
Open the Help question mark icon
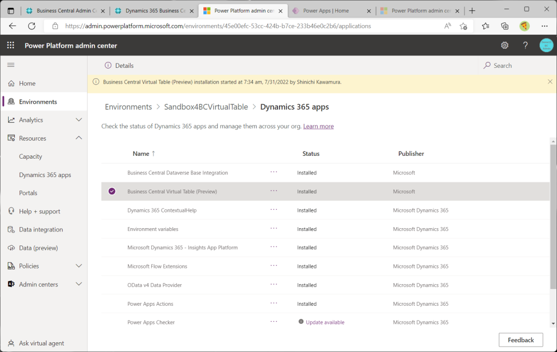[525, 46]
